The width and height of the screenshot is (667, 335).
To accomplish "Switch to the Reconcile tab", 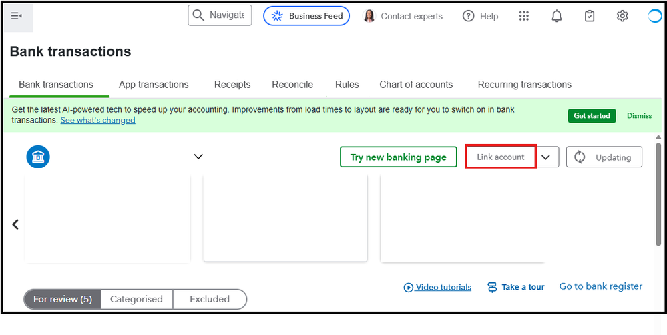I will point(292,85).
